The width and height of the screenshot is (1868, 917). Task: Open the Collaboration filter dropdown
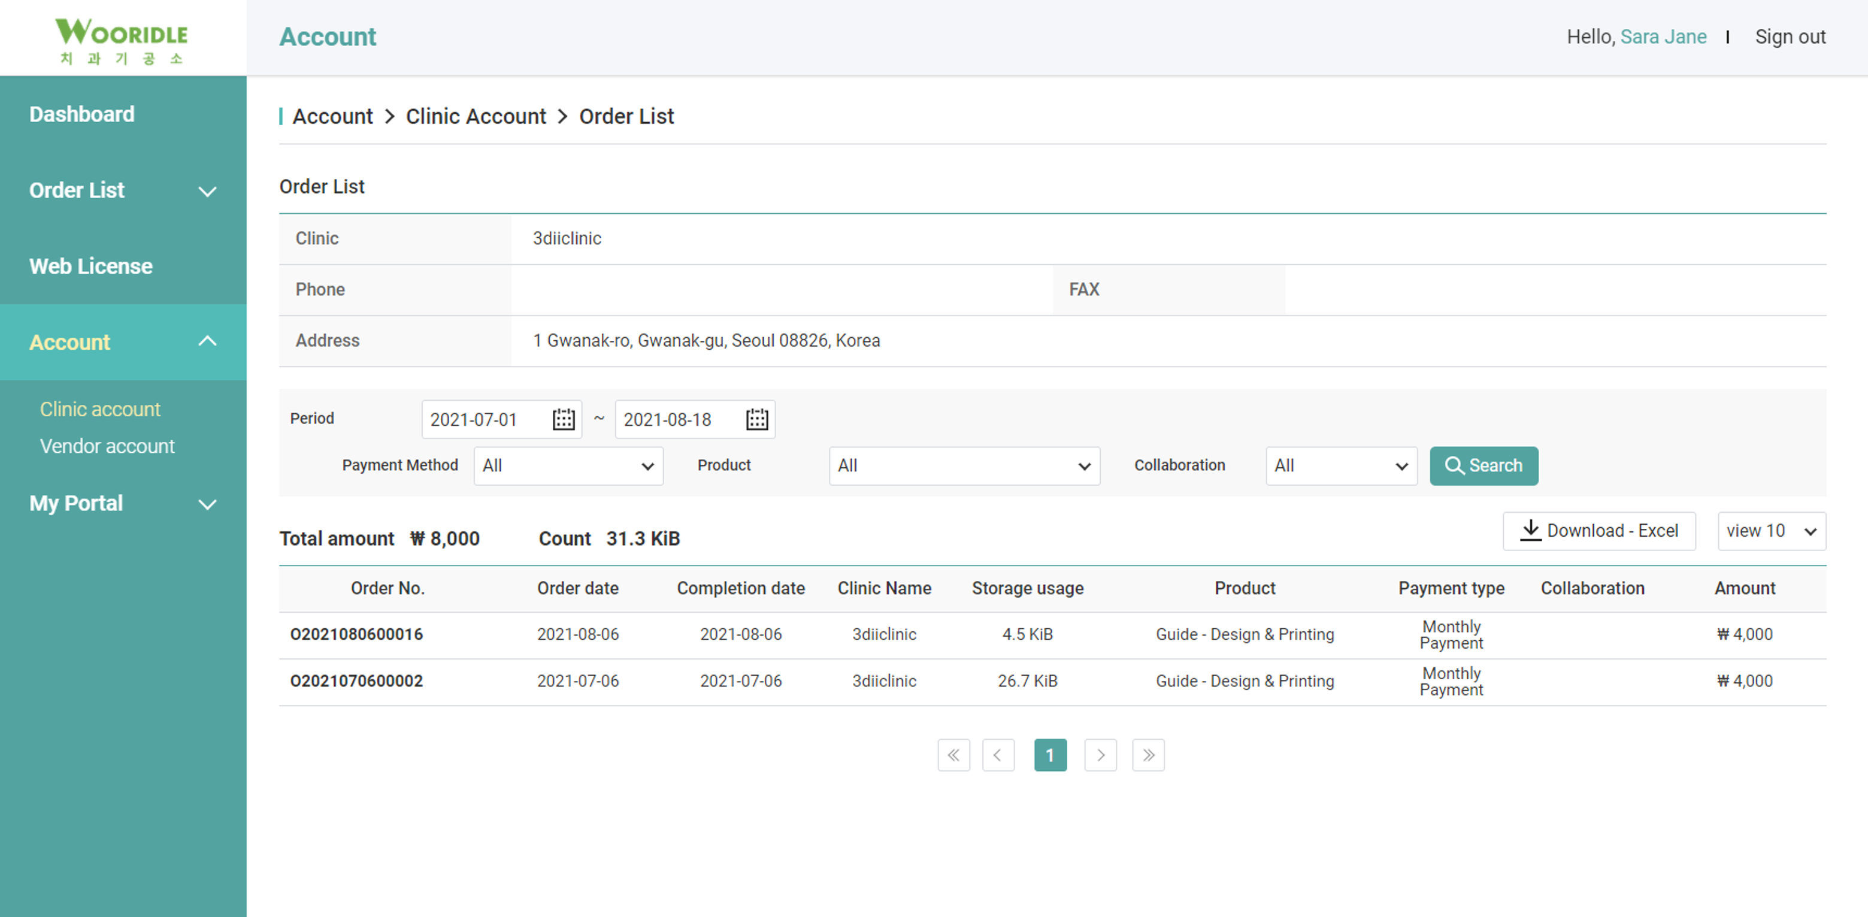[1341, 466]
